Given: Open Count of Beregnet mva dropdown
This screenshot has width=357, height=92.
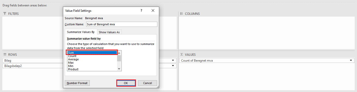Looking at the screenshot, I should 351,61.
